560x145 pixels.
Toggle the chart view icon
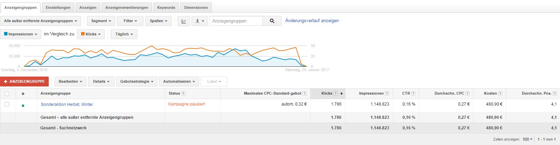pyautogui.click(x=184, y=21)
